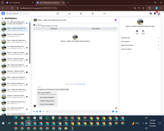This screenshot has width=164, height=131.
Task: Expand the Customize chat section
Action: [140, 38]
